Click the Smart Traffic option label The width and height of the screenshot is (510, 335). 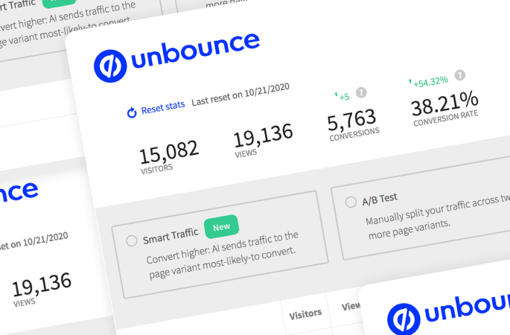pyautogui.click(x=170, y=236)
